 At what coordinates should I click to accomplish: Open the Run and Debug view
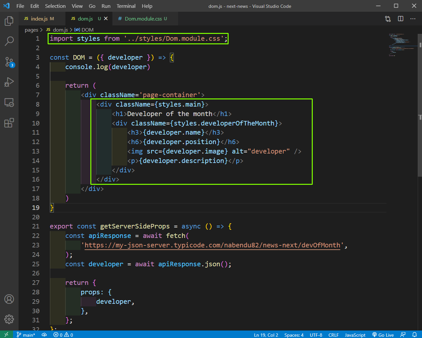click(9, 82)
